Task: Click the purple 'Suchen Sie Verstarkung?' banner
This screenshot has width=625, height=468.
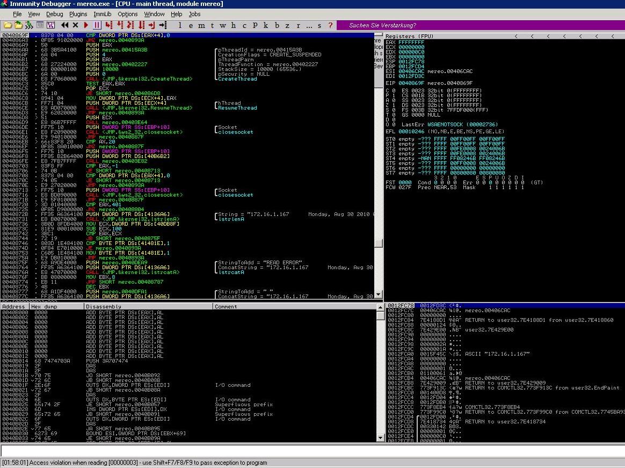Action: [481, 25]
